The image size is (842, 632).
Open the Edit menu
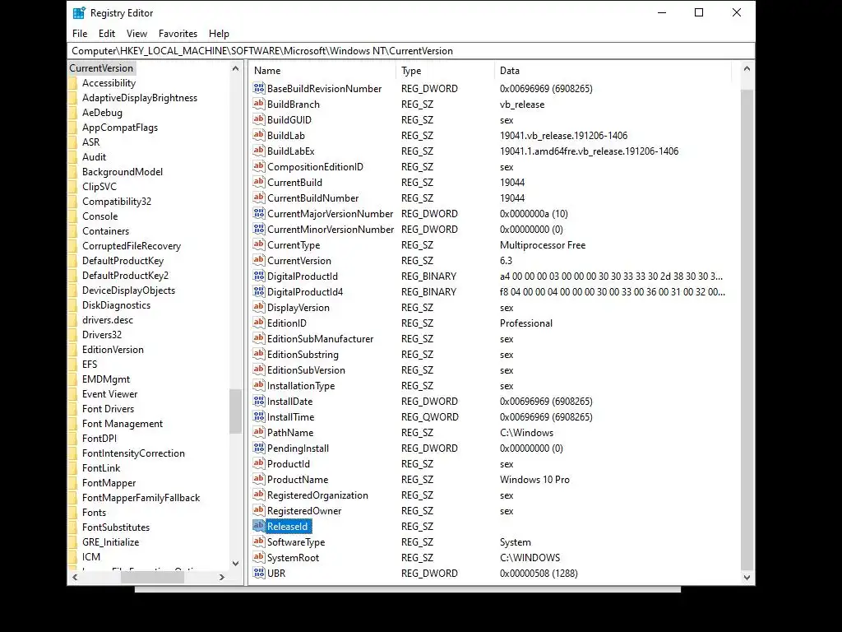107,33
